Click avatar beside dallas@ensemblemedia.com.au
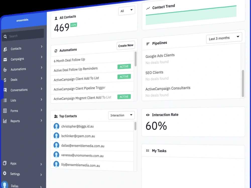Screen dimensions: 251x188 (56, 145)
